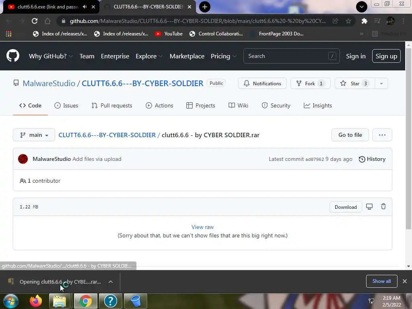Click the View raw link

pos(203,227)
